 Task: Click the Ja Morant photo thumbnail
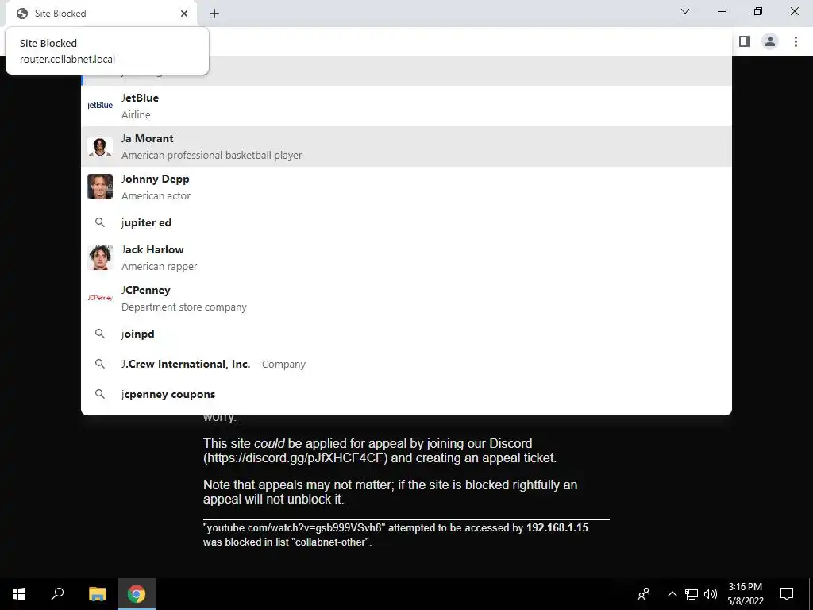100,146
